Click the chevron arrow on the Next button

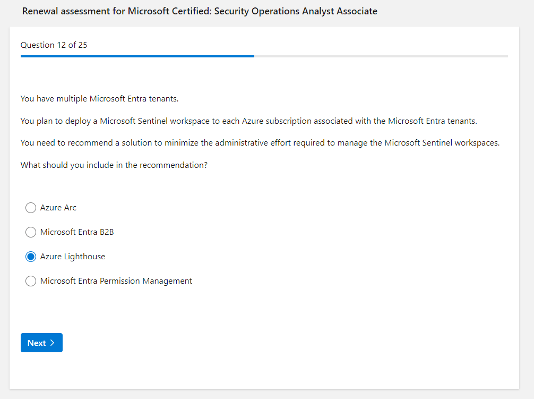(52, 343)
